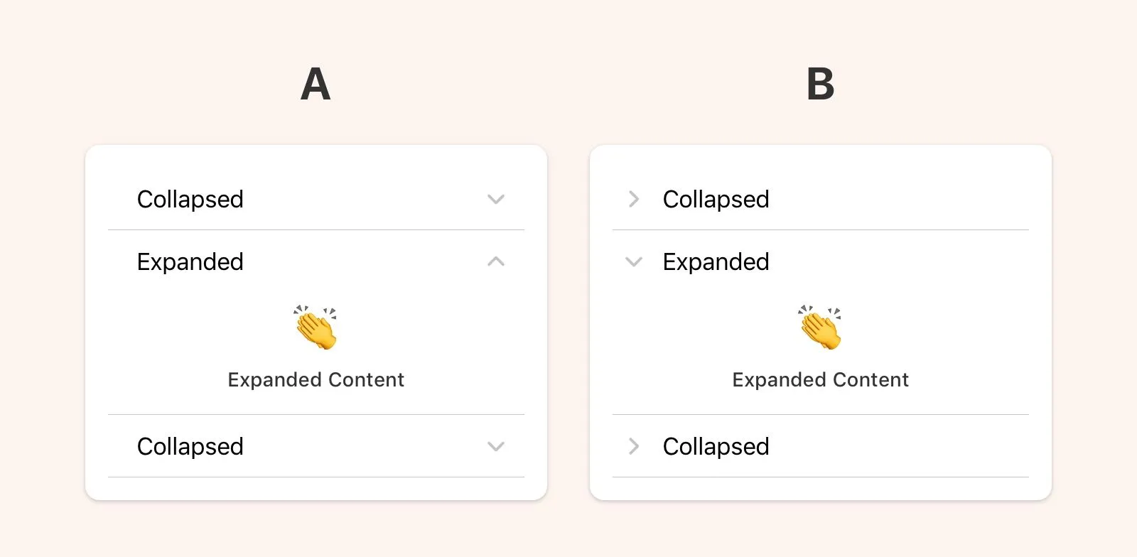The width and height of the screenshot is (1137, 557).
Task: Click the clapping hands emoji in panel B
Action: coord(820,328)
